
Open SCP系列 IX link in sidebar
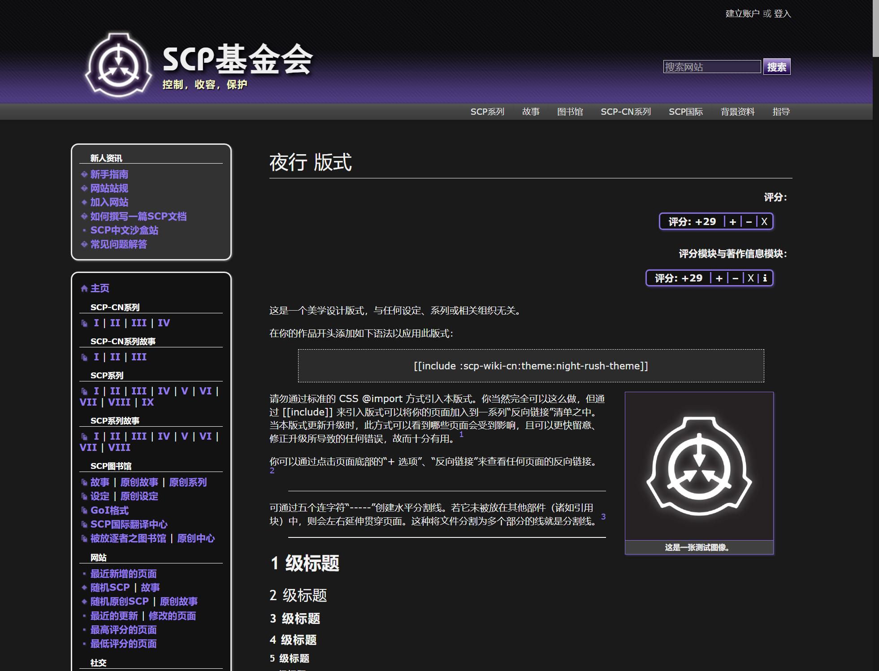(x=147, y=402)
